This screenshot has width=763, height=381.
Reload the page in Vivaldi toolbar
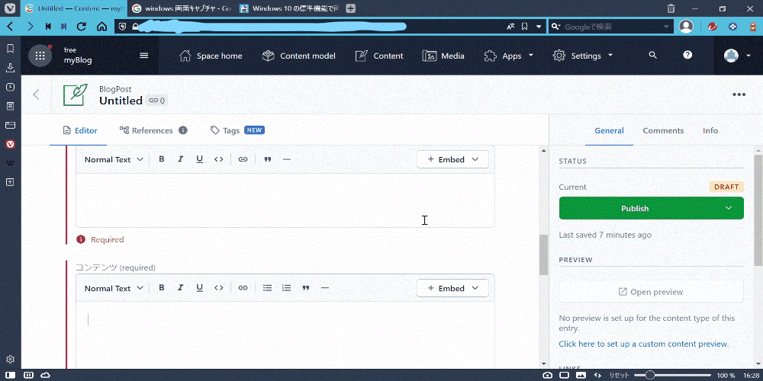[82, 26]
